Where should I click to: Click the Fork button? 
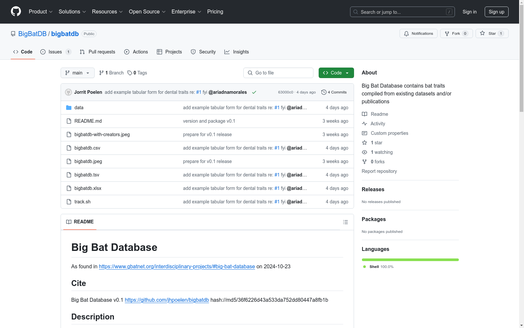tap(456, 33)
